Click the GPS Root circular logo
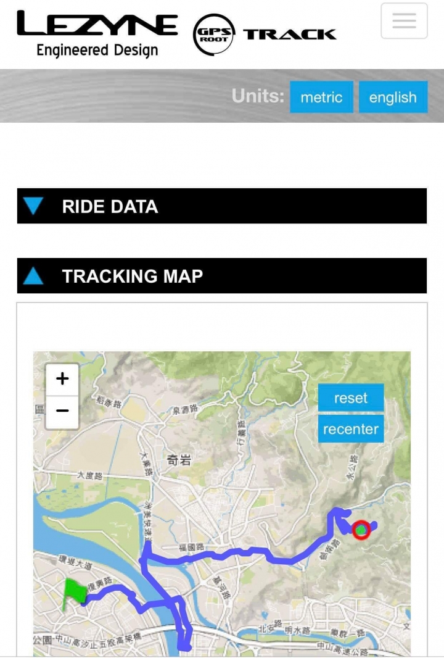Image resolution: width=444 pixels, height=658 pixels. pos(214,35)
